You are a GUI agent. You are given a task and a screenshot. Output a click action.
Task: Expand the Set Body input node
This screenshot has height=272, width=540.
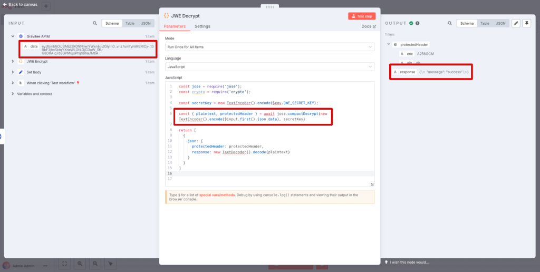(13, 72)
